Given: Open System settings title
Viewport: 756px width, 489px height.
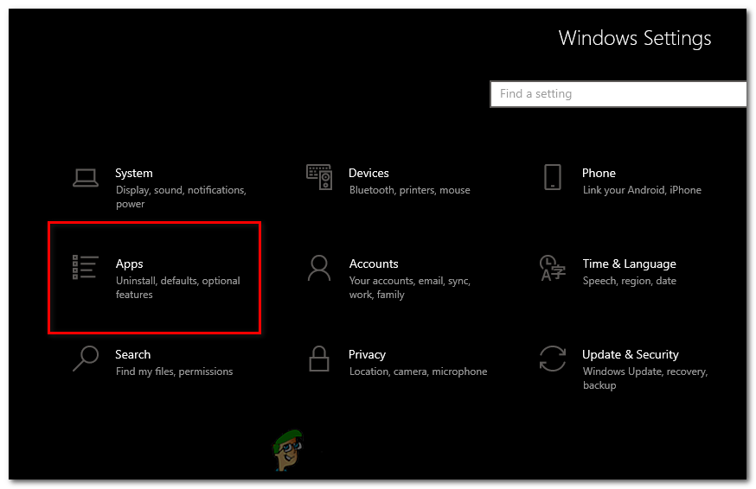Looking at the screenshot, I should point(133,173).
